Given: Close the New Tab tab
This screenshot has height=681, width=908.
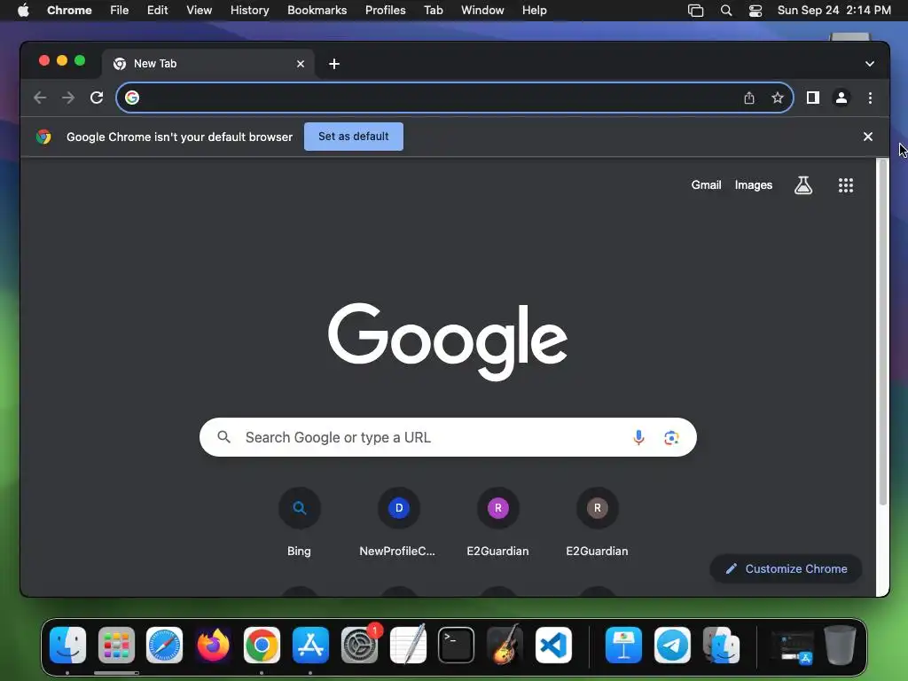Looking at the screenshot, I should [x=301, y=64].
